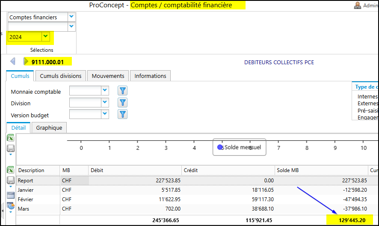Open the window layout icon beside Février row
The image size is (379, 226).
(10, 195)
